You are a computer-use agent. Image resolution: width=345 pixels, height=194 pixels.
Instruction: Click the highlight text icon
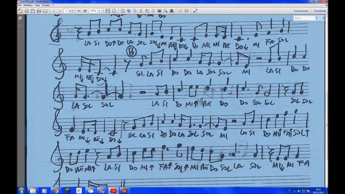[187, 11]
